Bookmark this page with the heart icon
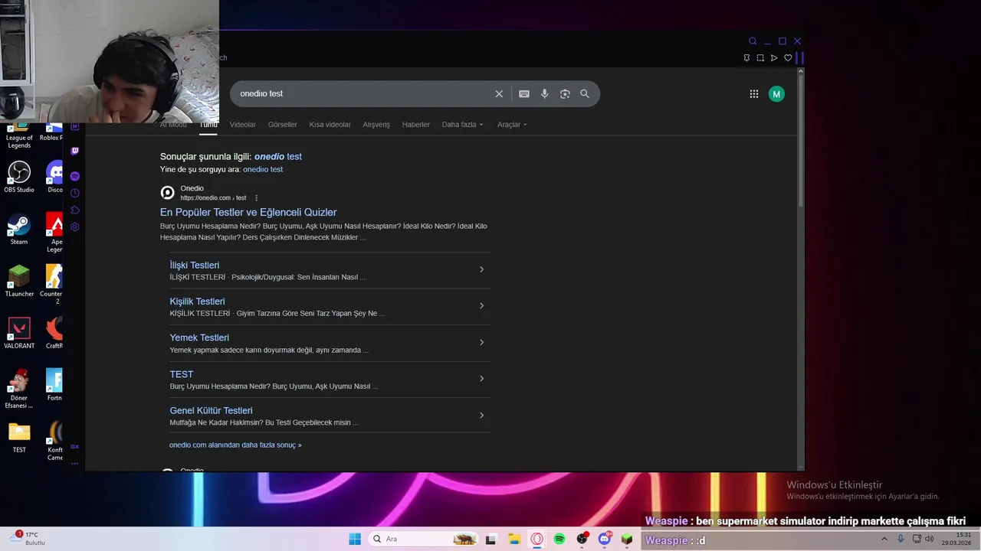Screen dimensions: 981x551 click(x=788, y=57)
